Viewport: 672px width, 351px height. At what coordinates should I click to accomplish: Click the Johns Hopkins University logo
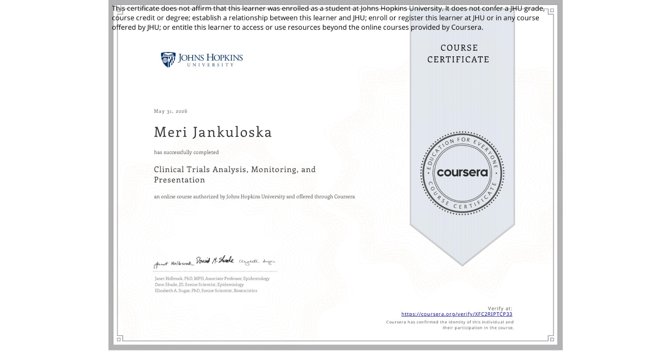coord(202,60)
